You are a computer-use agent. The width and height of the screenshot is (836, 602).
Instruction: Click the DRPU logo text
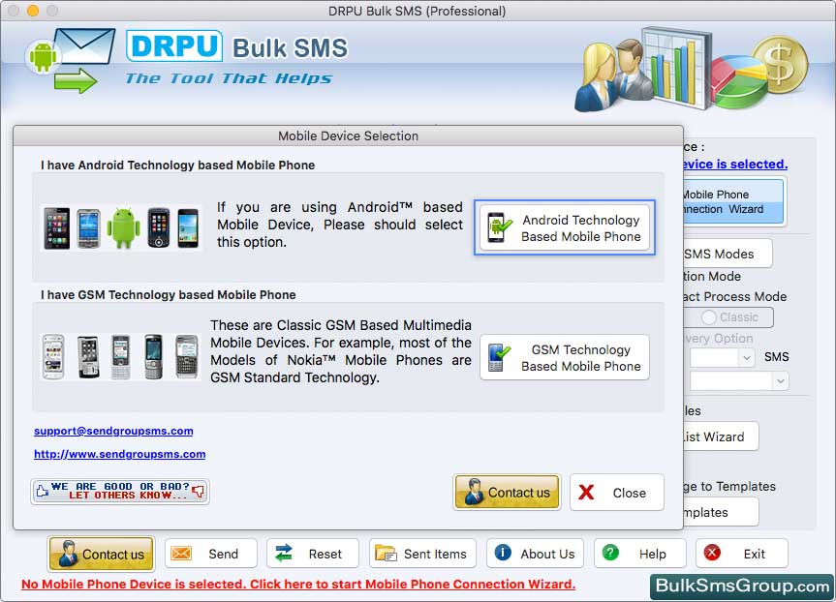point(174,46)
